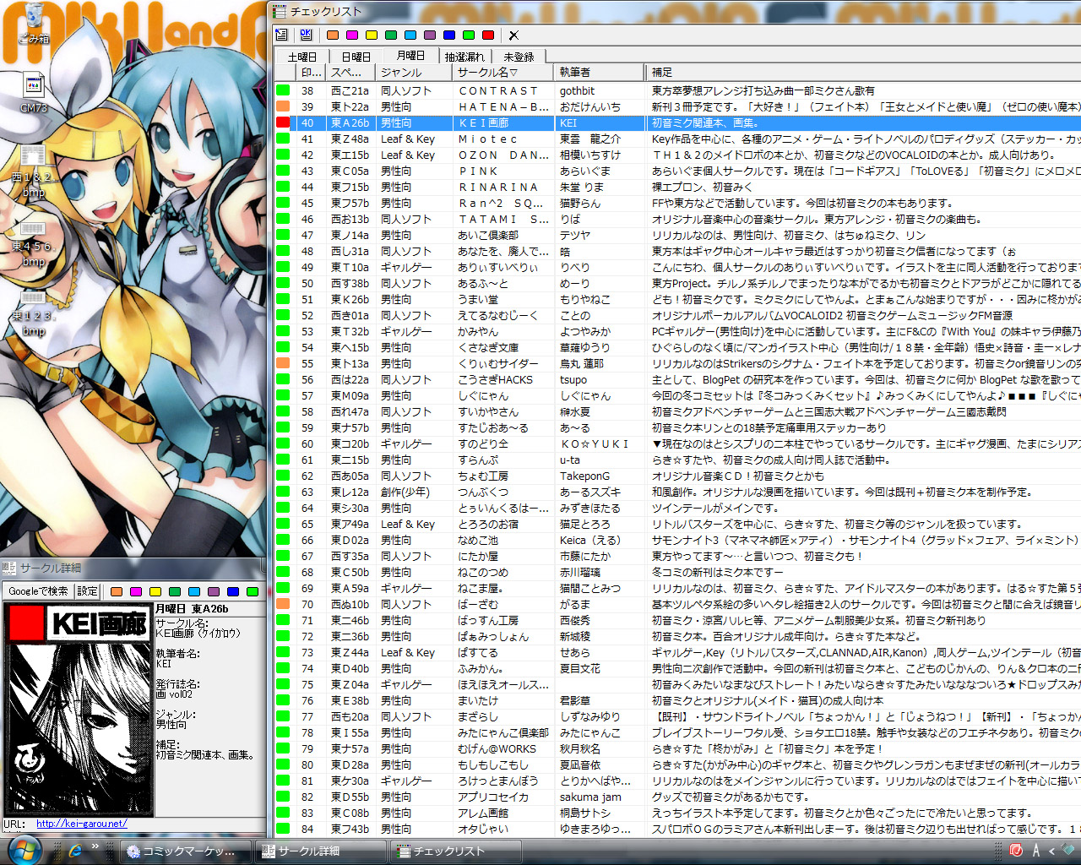Click the black X delete icon in checklist toolbar
The image size is (1081, 865).
pos(513,35)
